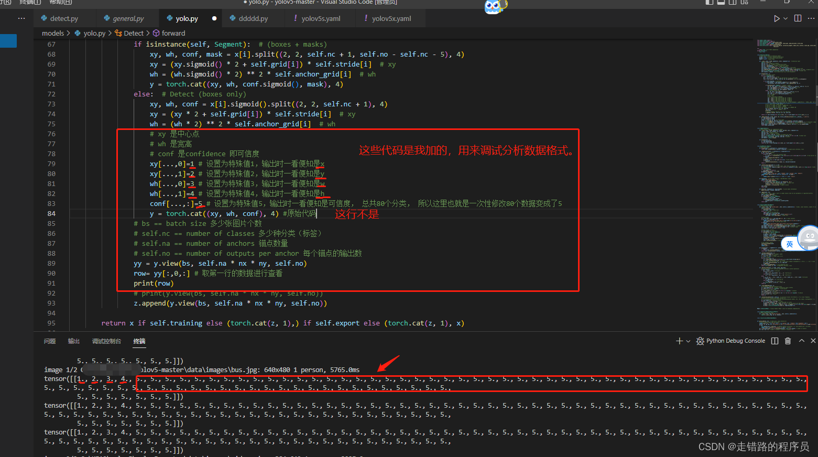
Task: Open new terminal profile dropdown arrow
Action: tap(688, 341)
